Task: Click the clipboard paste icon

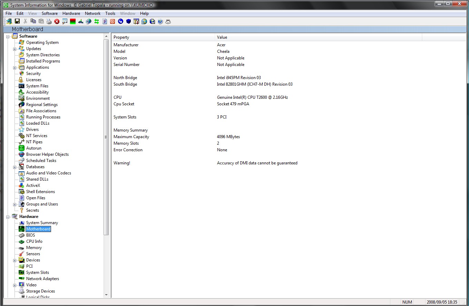Action: pyautogui.click(x=41, y=21)
